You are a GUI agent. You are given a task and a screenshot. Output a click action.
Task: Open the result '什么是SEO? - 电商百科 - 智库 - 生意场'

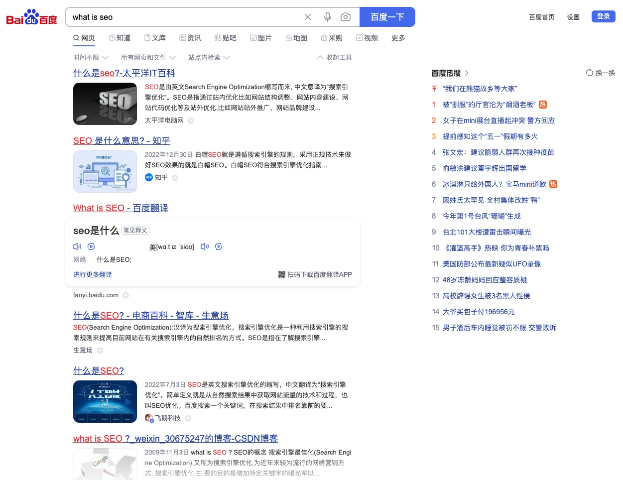click(151, 316)
